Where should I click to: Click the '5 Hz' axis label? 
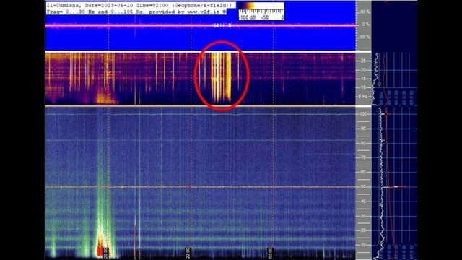tap(363, 96)
